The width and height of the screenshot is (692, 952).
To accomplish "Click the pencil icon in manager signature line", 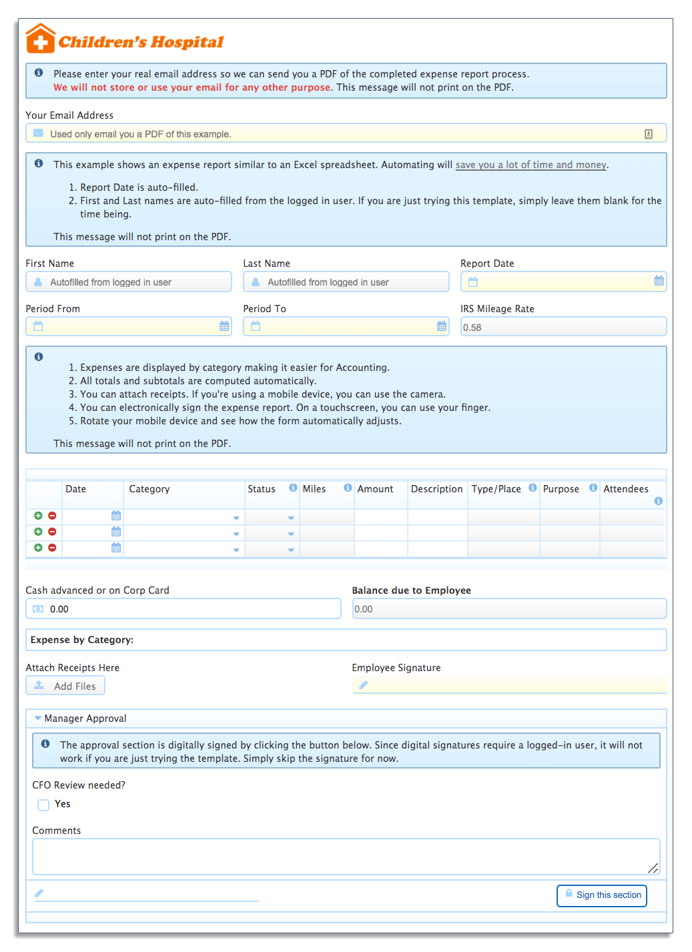I will pyautogui.click(x=39, y=893).
